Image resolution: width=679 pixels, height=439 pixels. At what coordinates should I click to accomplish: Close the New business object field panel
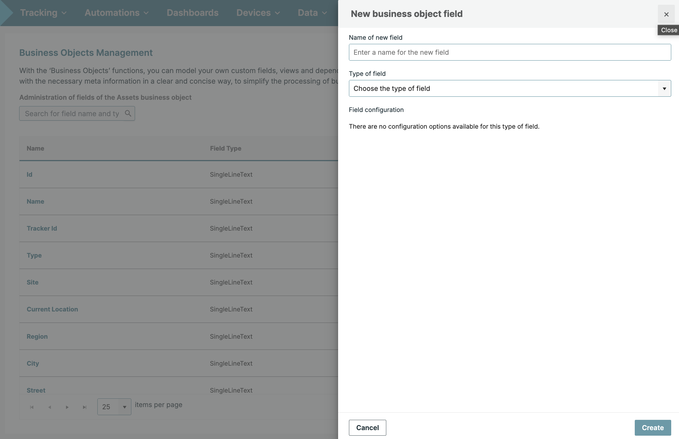tap(666, 14)
